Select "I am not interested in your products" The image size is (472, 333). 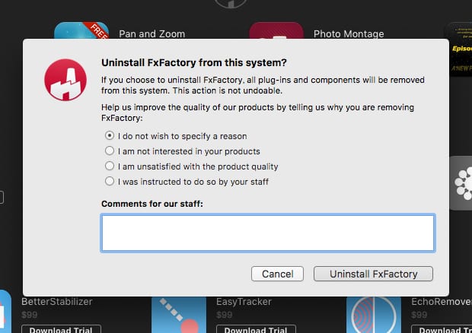coord(110,151)
